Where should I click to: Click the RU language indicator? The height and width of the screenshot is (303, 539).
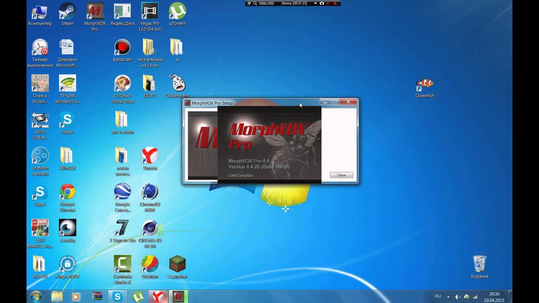(x=438, y=296)
